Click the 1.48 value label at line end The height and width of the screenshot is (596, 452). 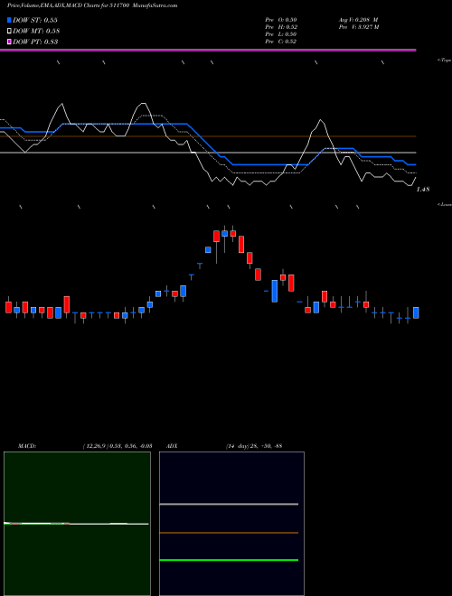coord(423,190)
